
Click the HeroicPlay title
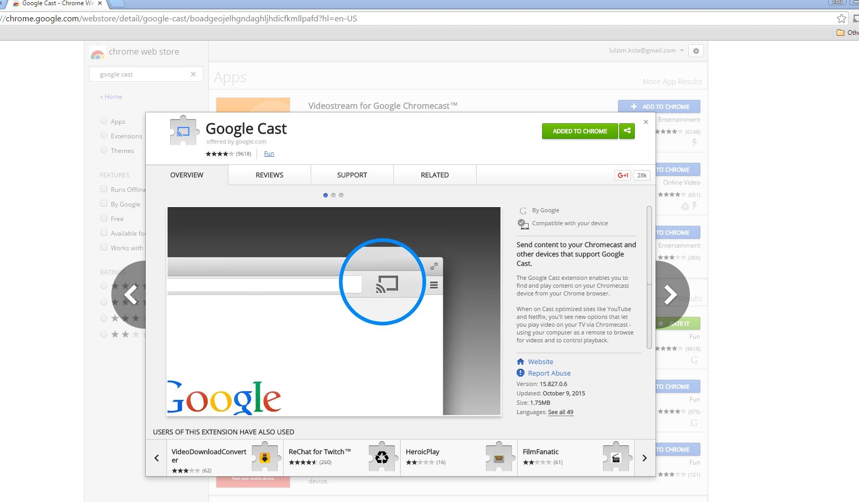[422, 452]
